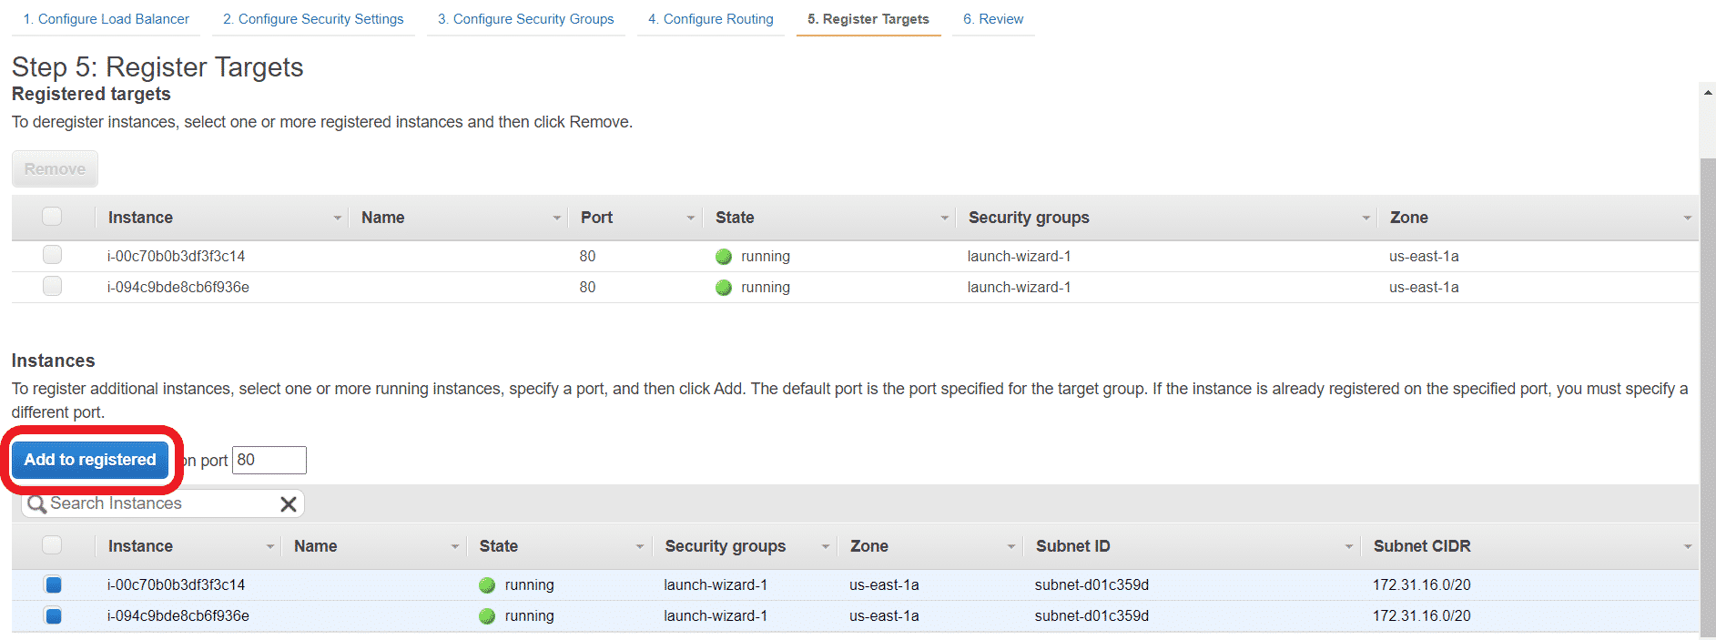Open Security groups dropdown in Registered targets

point(1366,218)
